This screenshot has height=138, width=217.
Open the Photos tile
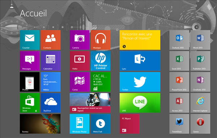pos(30,82)
